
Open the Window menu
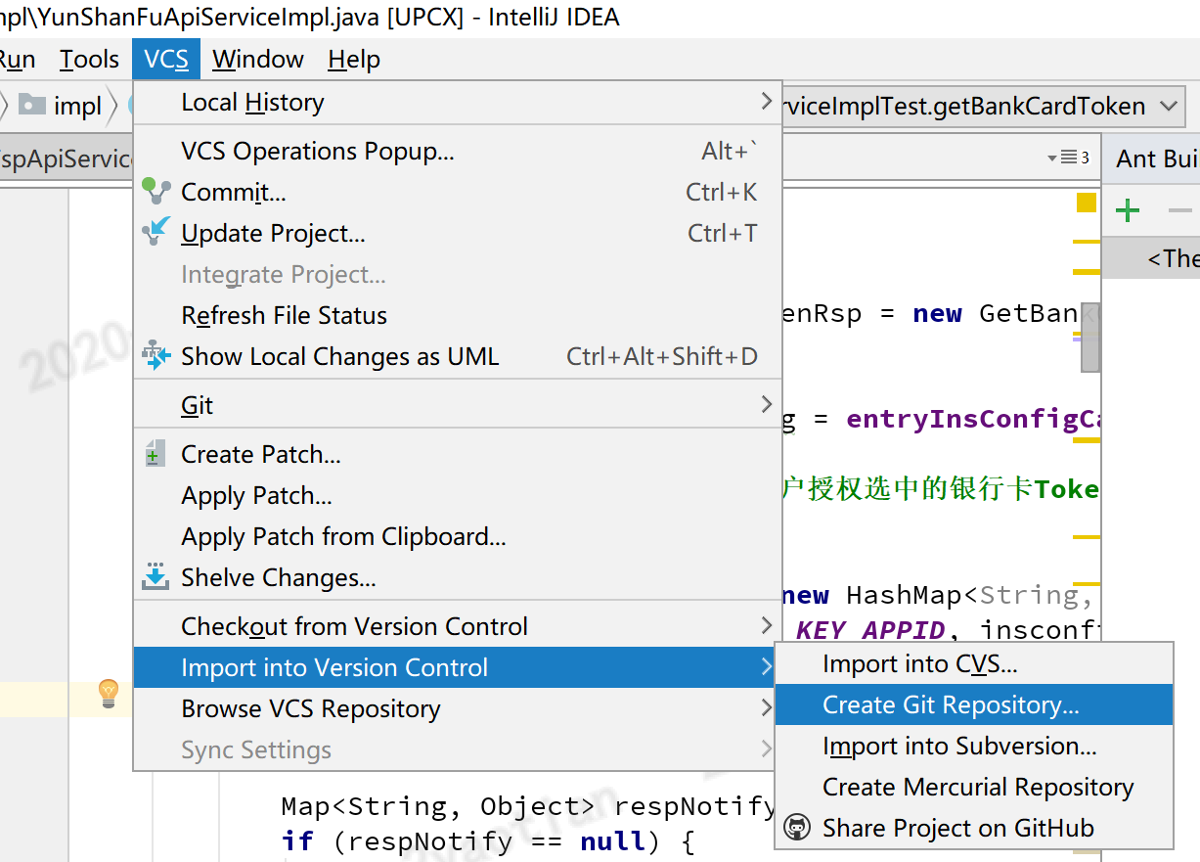(x=258, y=60)
